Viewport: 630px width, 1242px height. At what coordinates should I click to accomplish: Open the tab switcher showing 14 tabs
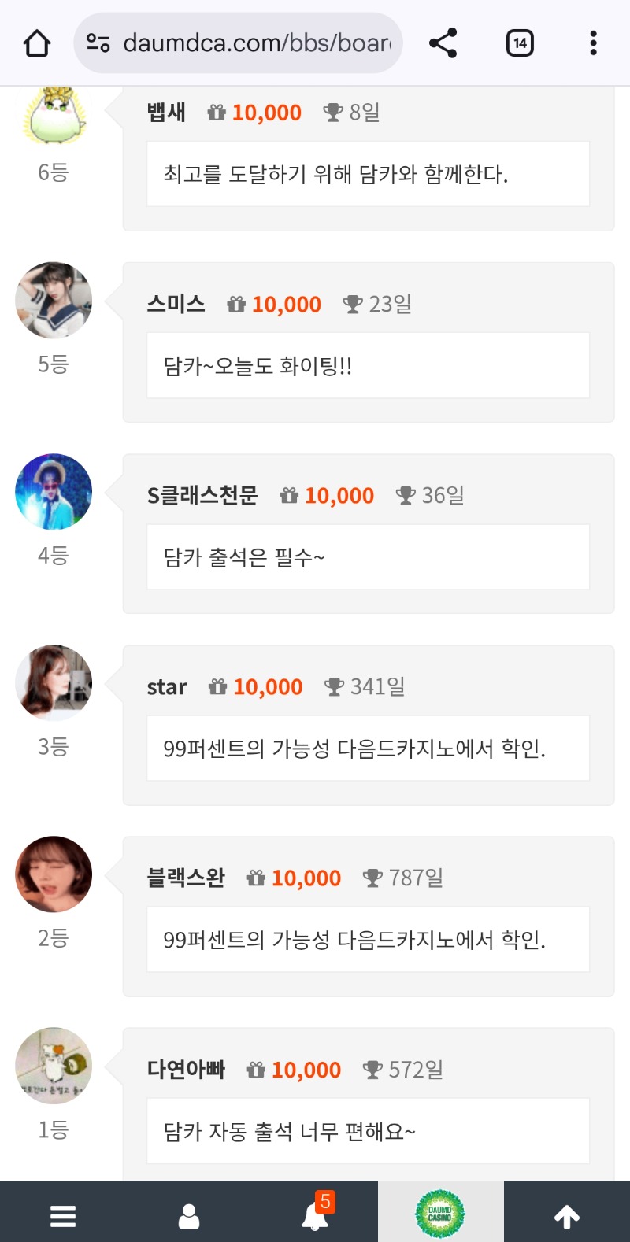520,43
